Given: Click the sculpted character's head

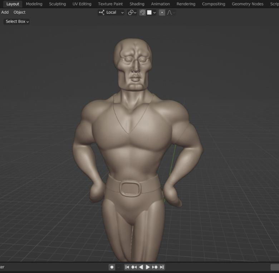Looking at the screenshot, I should [x=133, y=64].
